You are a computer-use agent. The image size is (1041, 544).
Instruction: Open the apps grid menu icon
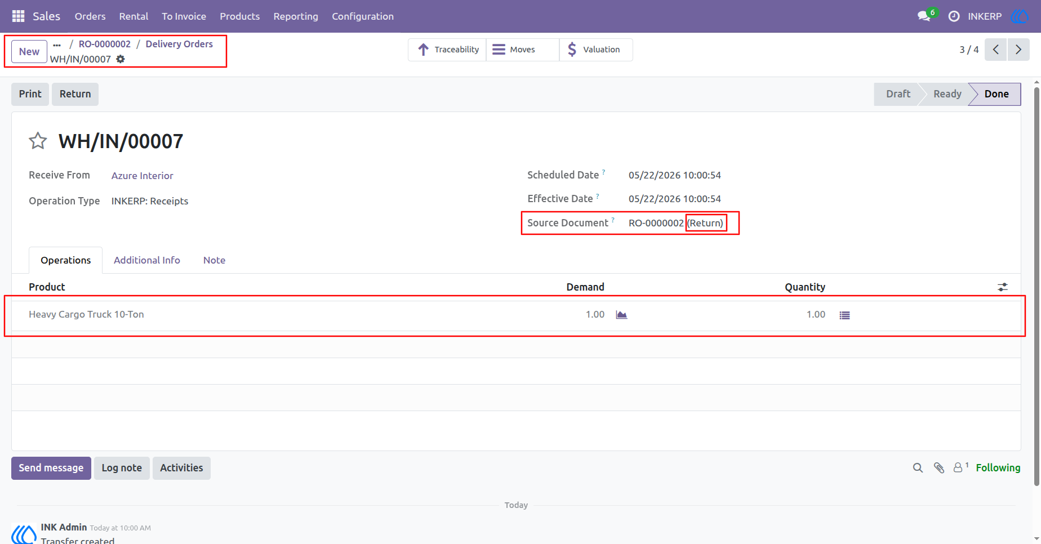[18, 16]
